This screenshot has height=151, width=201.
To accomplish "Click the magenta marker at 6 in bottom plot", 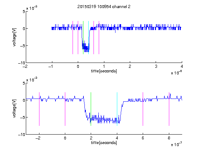I will click(143, 109).
